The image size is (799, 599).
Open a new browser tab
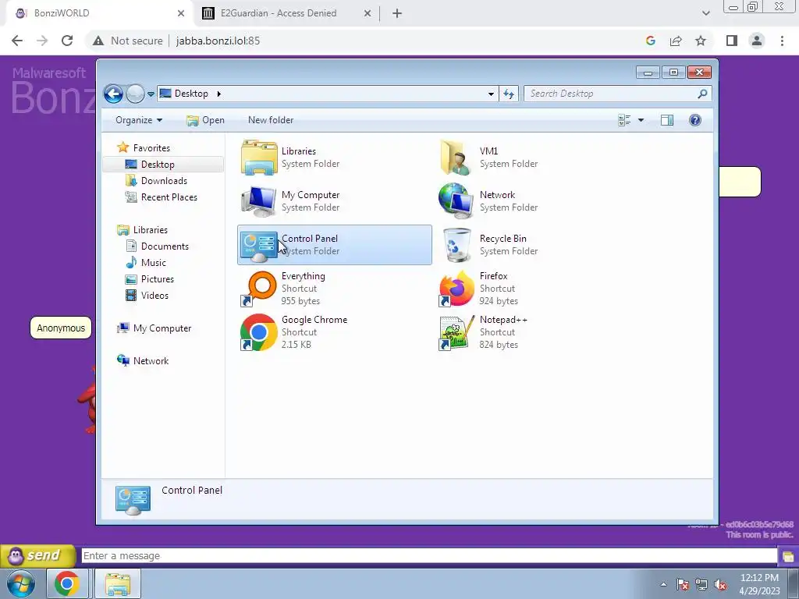(397, 14)
